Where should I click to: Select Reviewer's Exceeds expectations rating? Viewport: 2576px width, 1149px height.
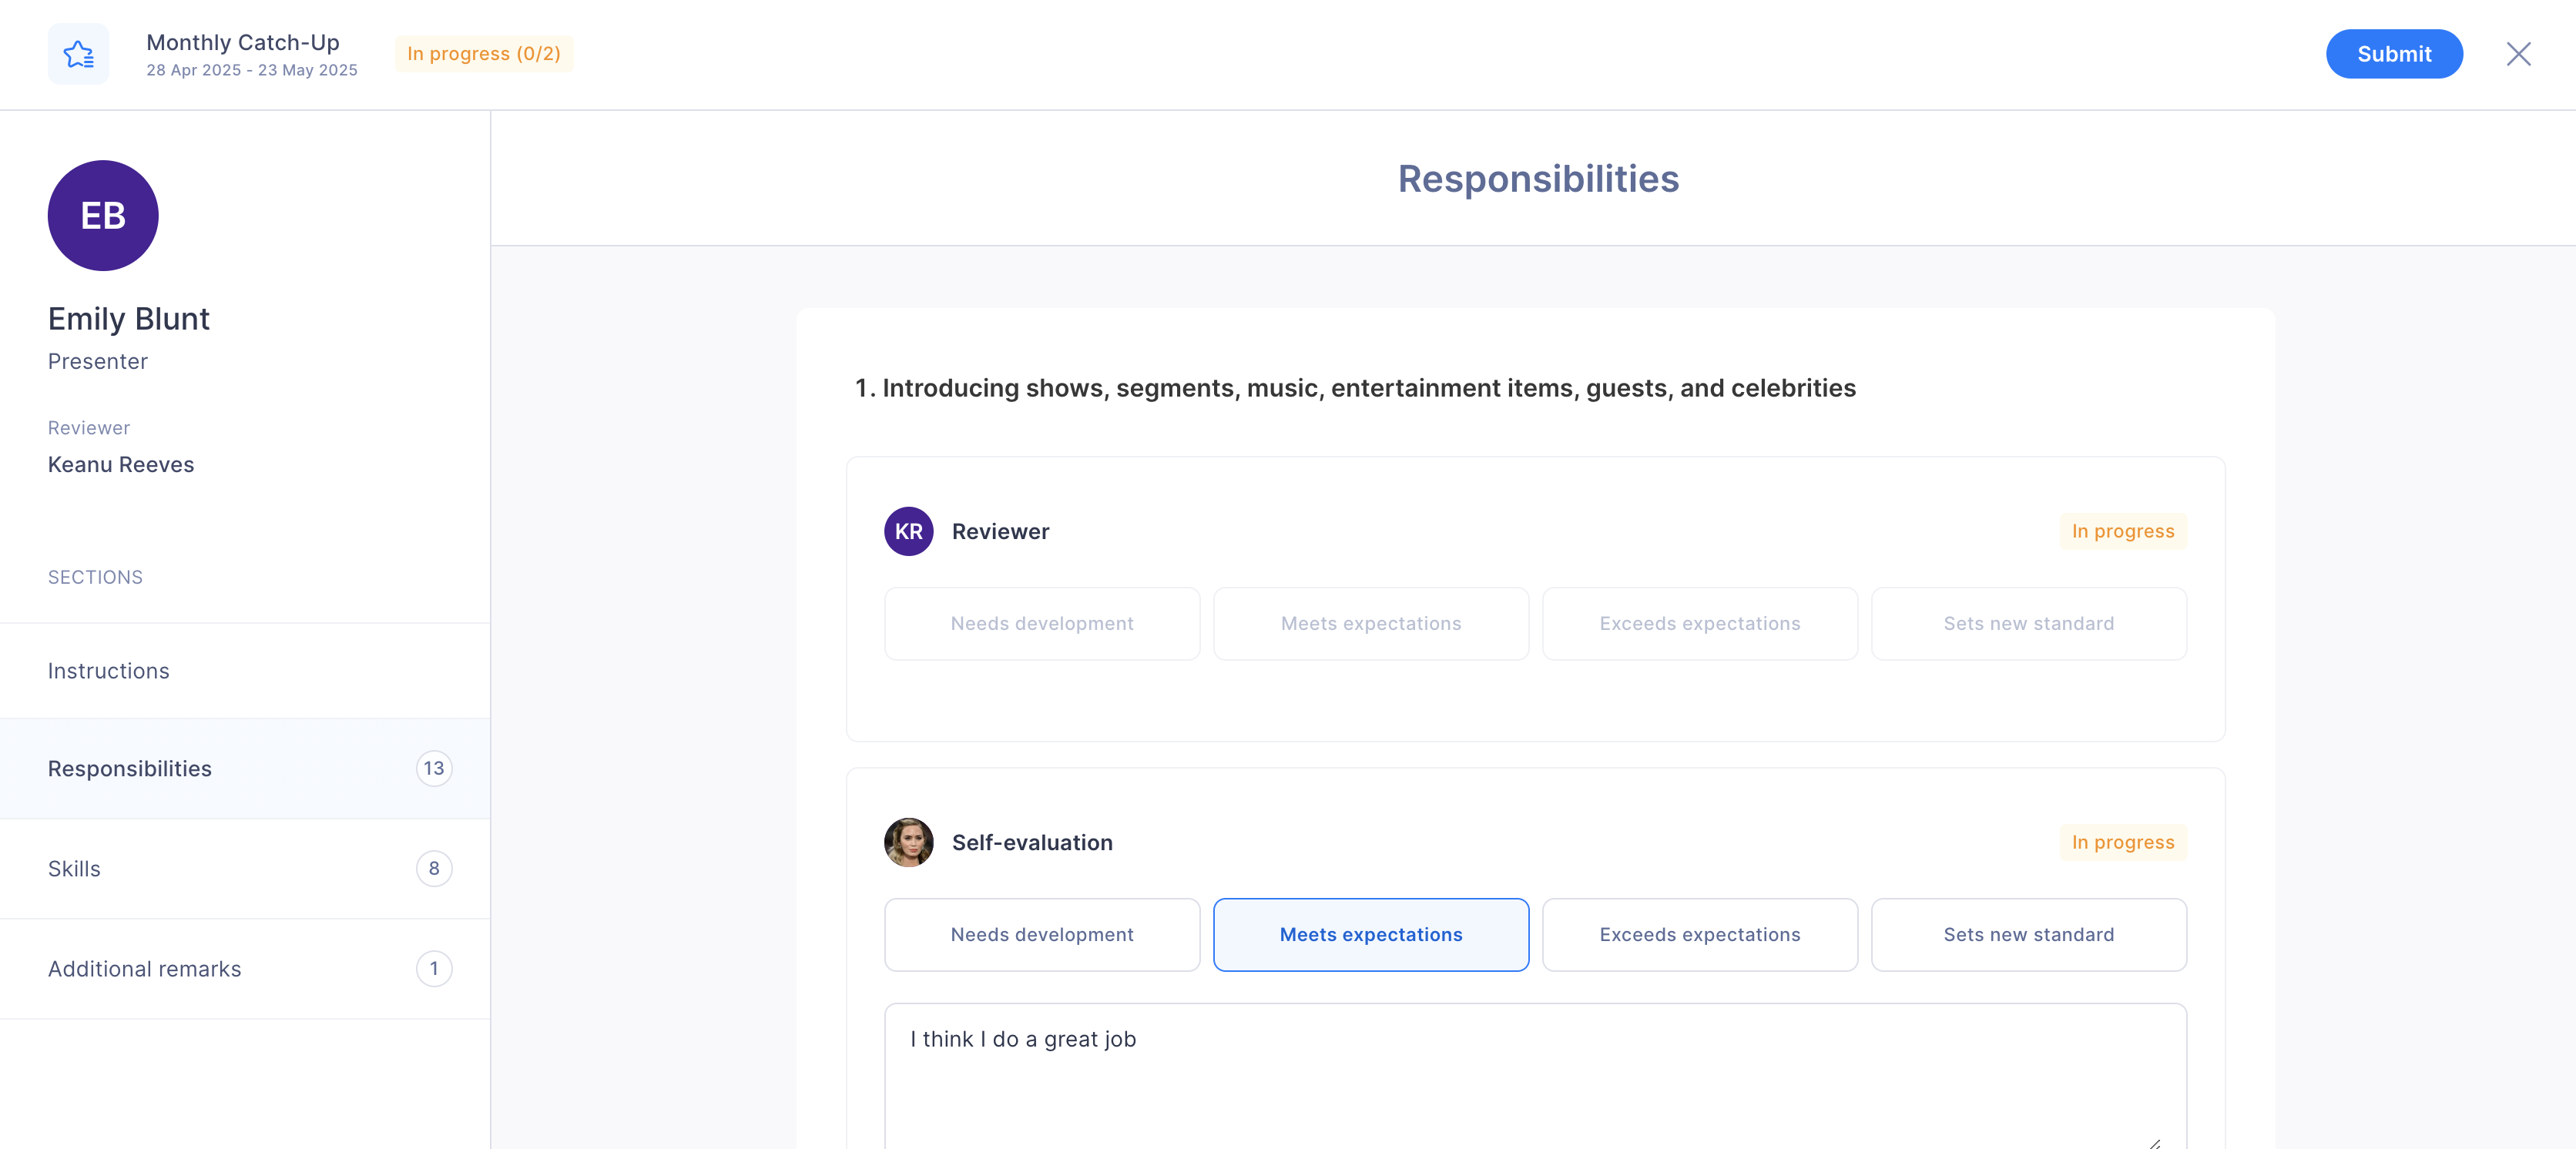coord(1700,623)
